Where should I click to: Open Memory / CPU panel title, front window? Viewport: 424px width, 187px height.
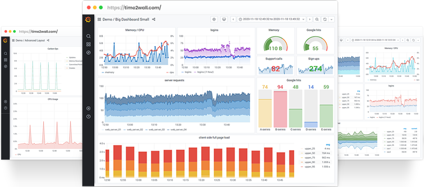tap(135, 30)
